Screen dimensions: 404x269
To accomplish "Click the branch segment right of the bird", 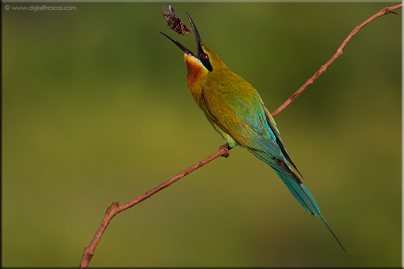I will pos(314,76).
